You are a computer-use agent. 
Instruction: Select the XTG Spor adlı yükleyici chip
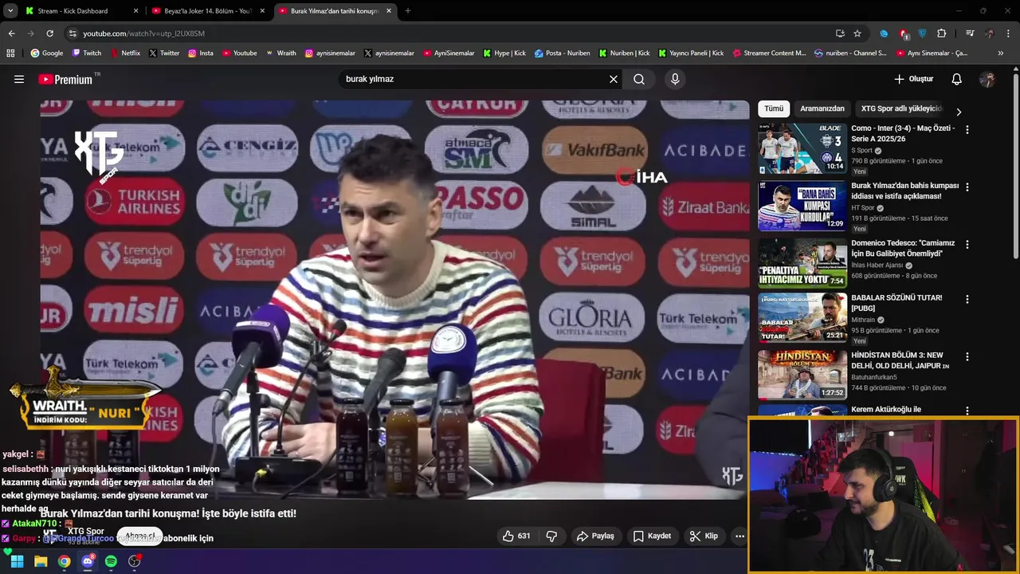tap(901, 108)
